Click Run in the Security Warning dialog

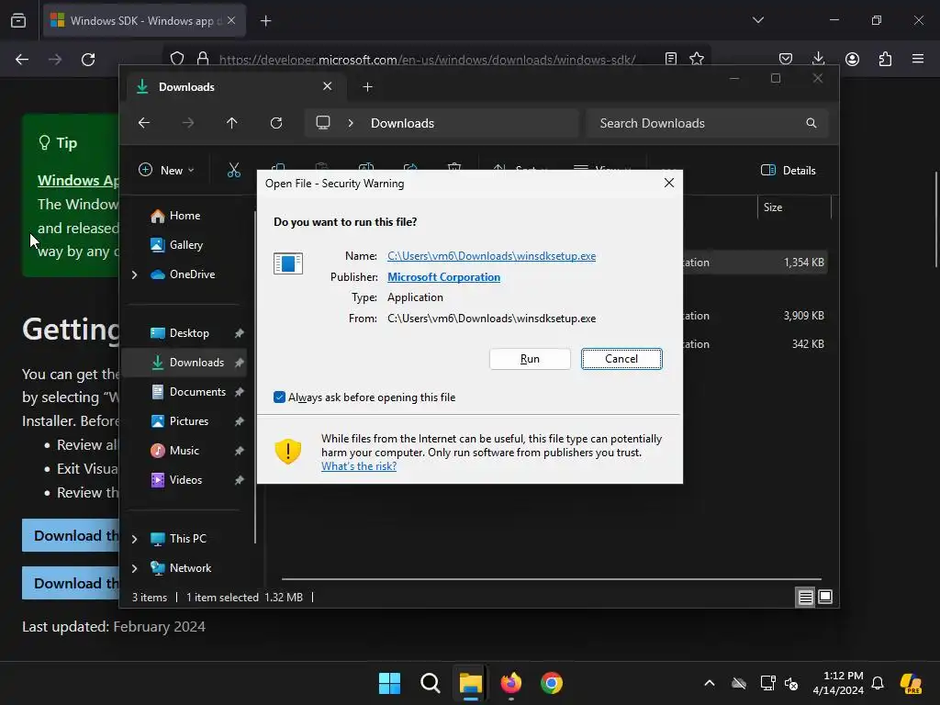point(530,359)
